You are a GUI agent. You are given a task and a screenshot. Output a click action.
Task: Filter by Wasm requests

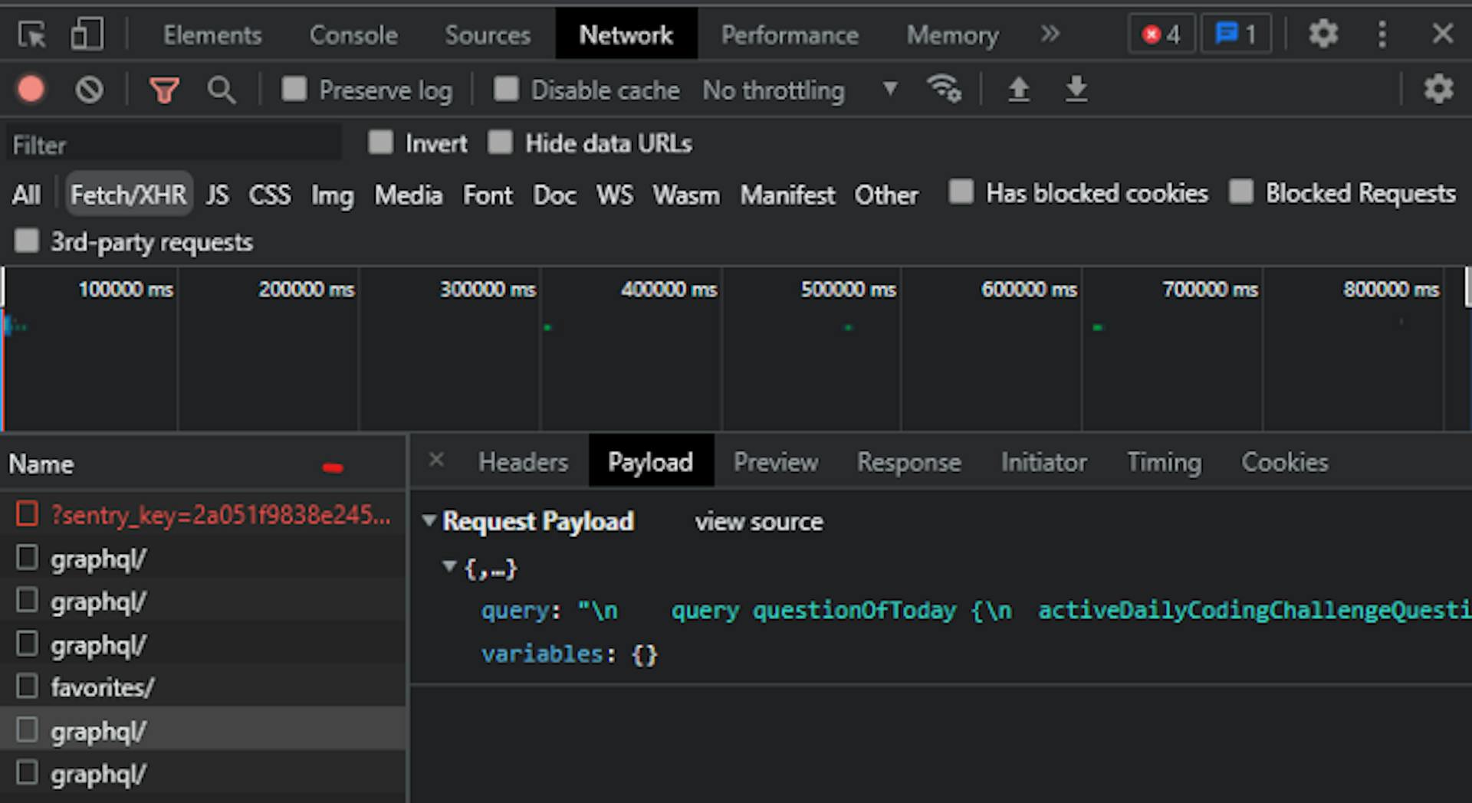(x=686, y=195)
